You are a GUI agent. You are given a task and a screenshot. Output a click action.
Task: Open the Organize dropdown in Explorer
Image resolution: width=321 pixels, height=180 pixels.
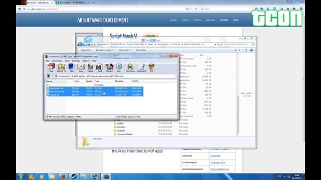86,50
